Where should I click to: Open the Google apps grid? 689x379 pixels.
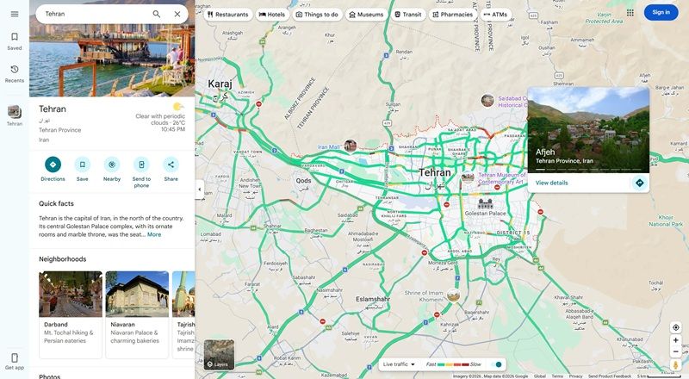pos(630,13)
